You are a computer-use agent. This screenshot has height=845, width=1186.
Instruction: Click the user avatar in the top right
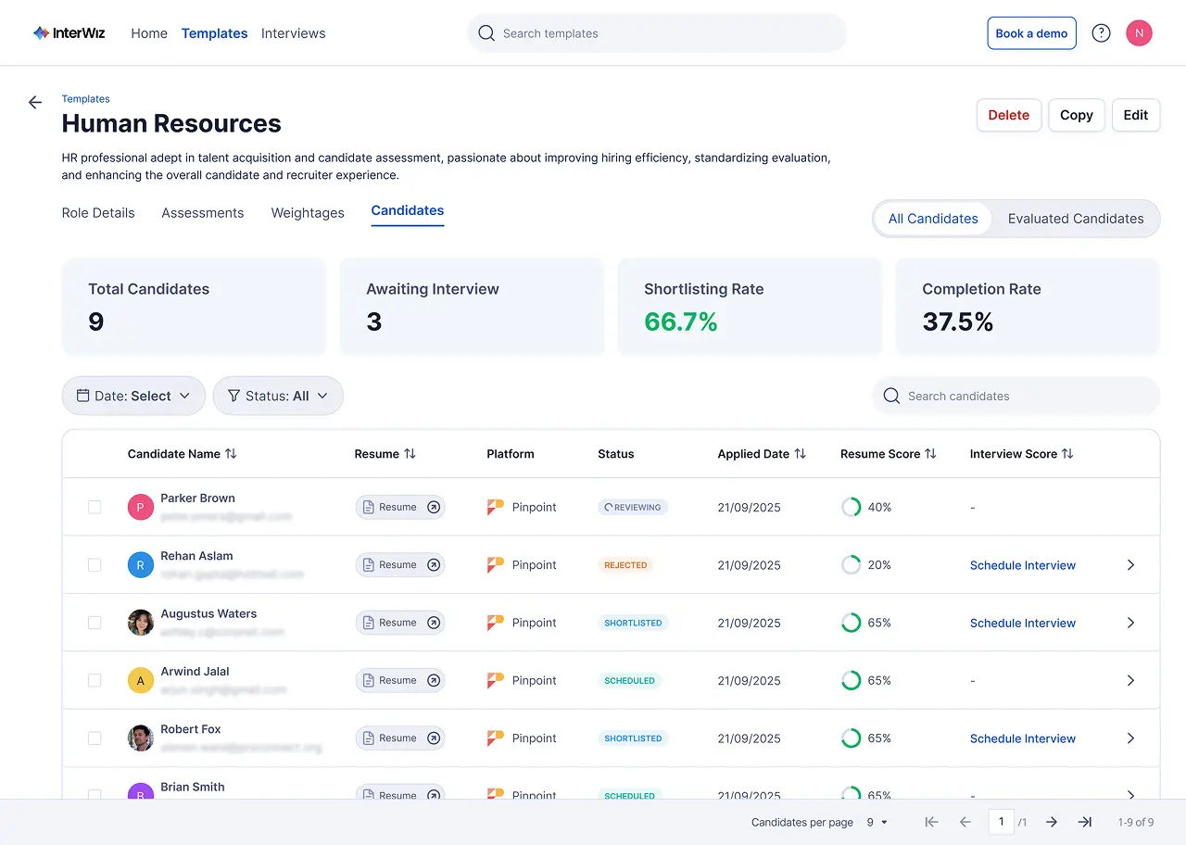pyautogui.click(x=1139, y=32)
